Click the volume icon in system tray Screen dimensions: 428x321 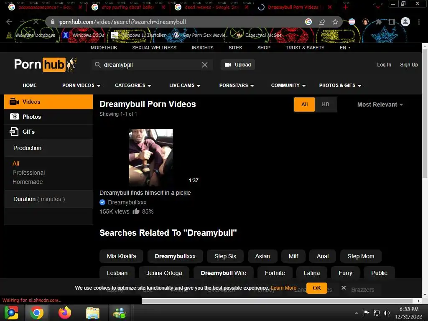[387, 313]
